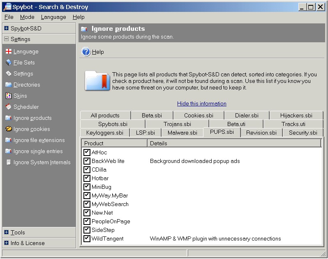The width and height of the screenshot is (328, 259).
Task: Open the Hijackers.sbi tab
Action: click(296, 115)
